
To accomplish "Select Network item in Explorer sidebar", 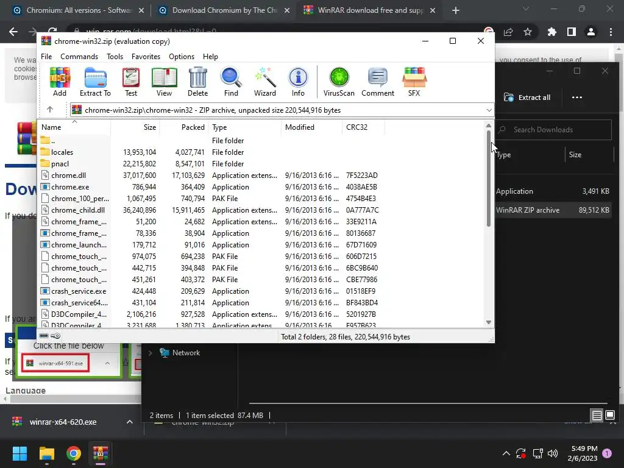I will point(186,353).
